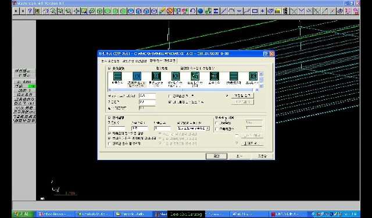Click the Sigma symbol toolbar icon
The width and height of the screenshot is (372, 218).
tap(216, 11)
